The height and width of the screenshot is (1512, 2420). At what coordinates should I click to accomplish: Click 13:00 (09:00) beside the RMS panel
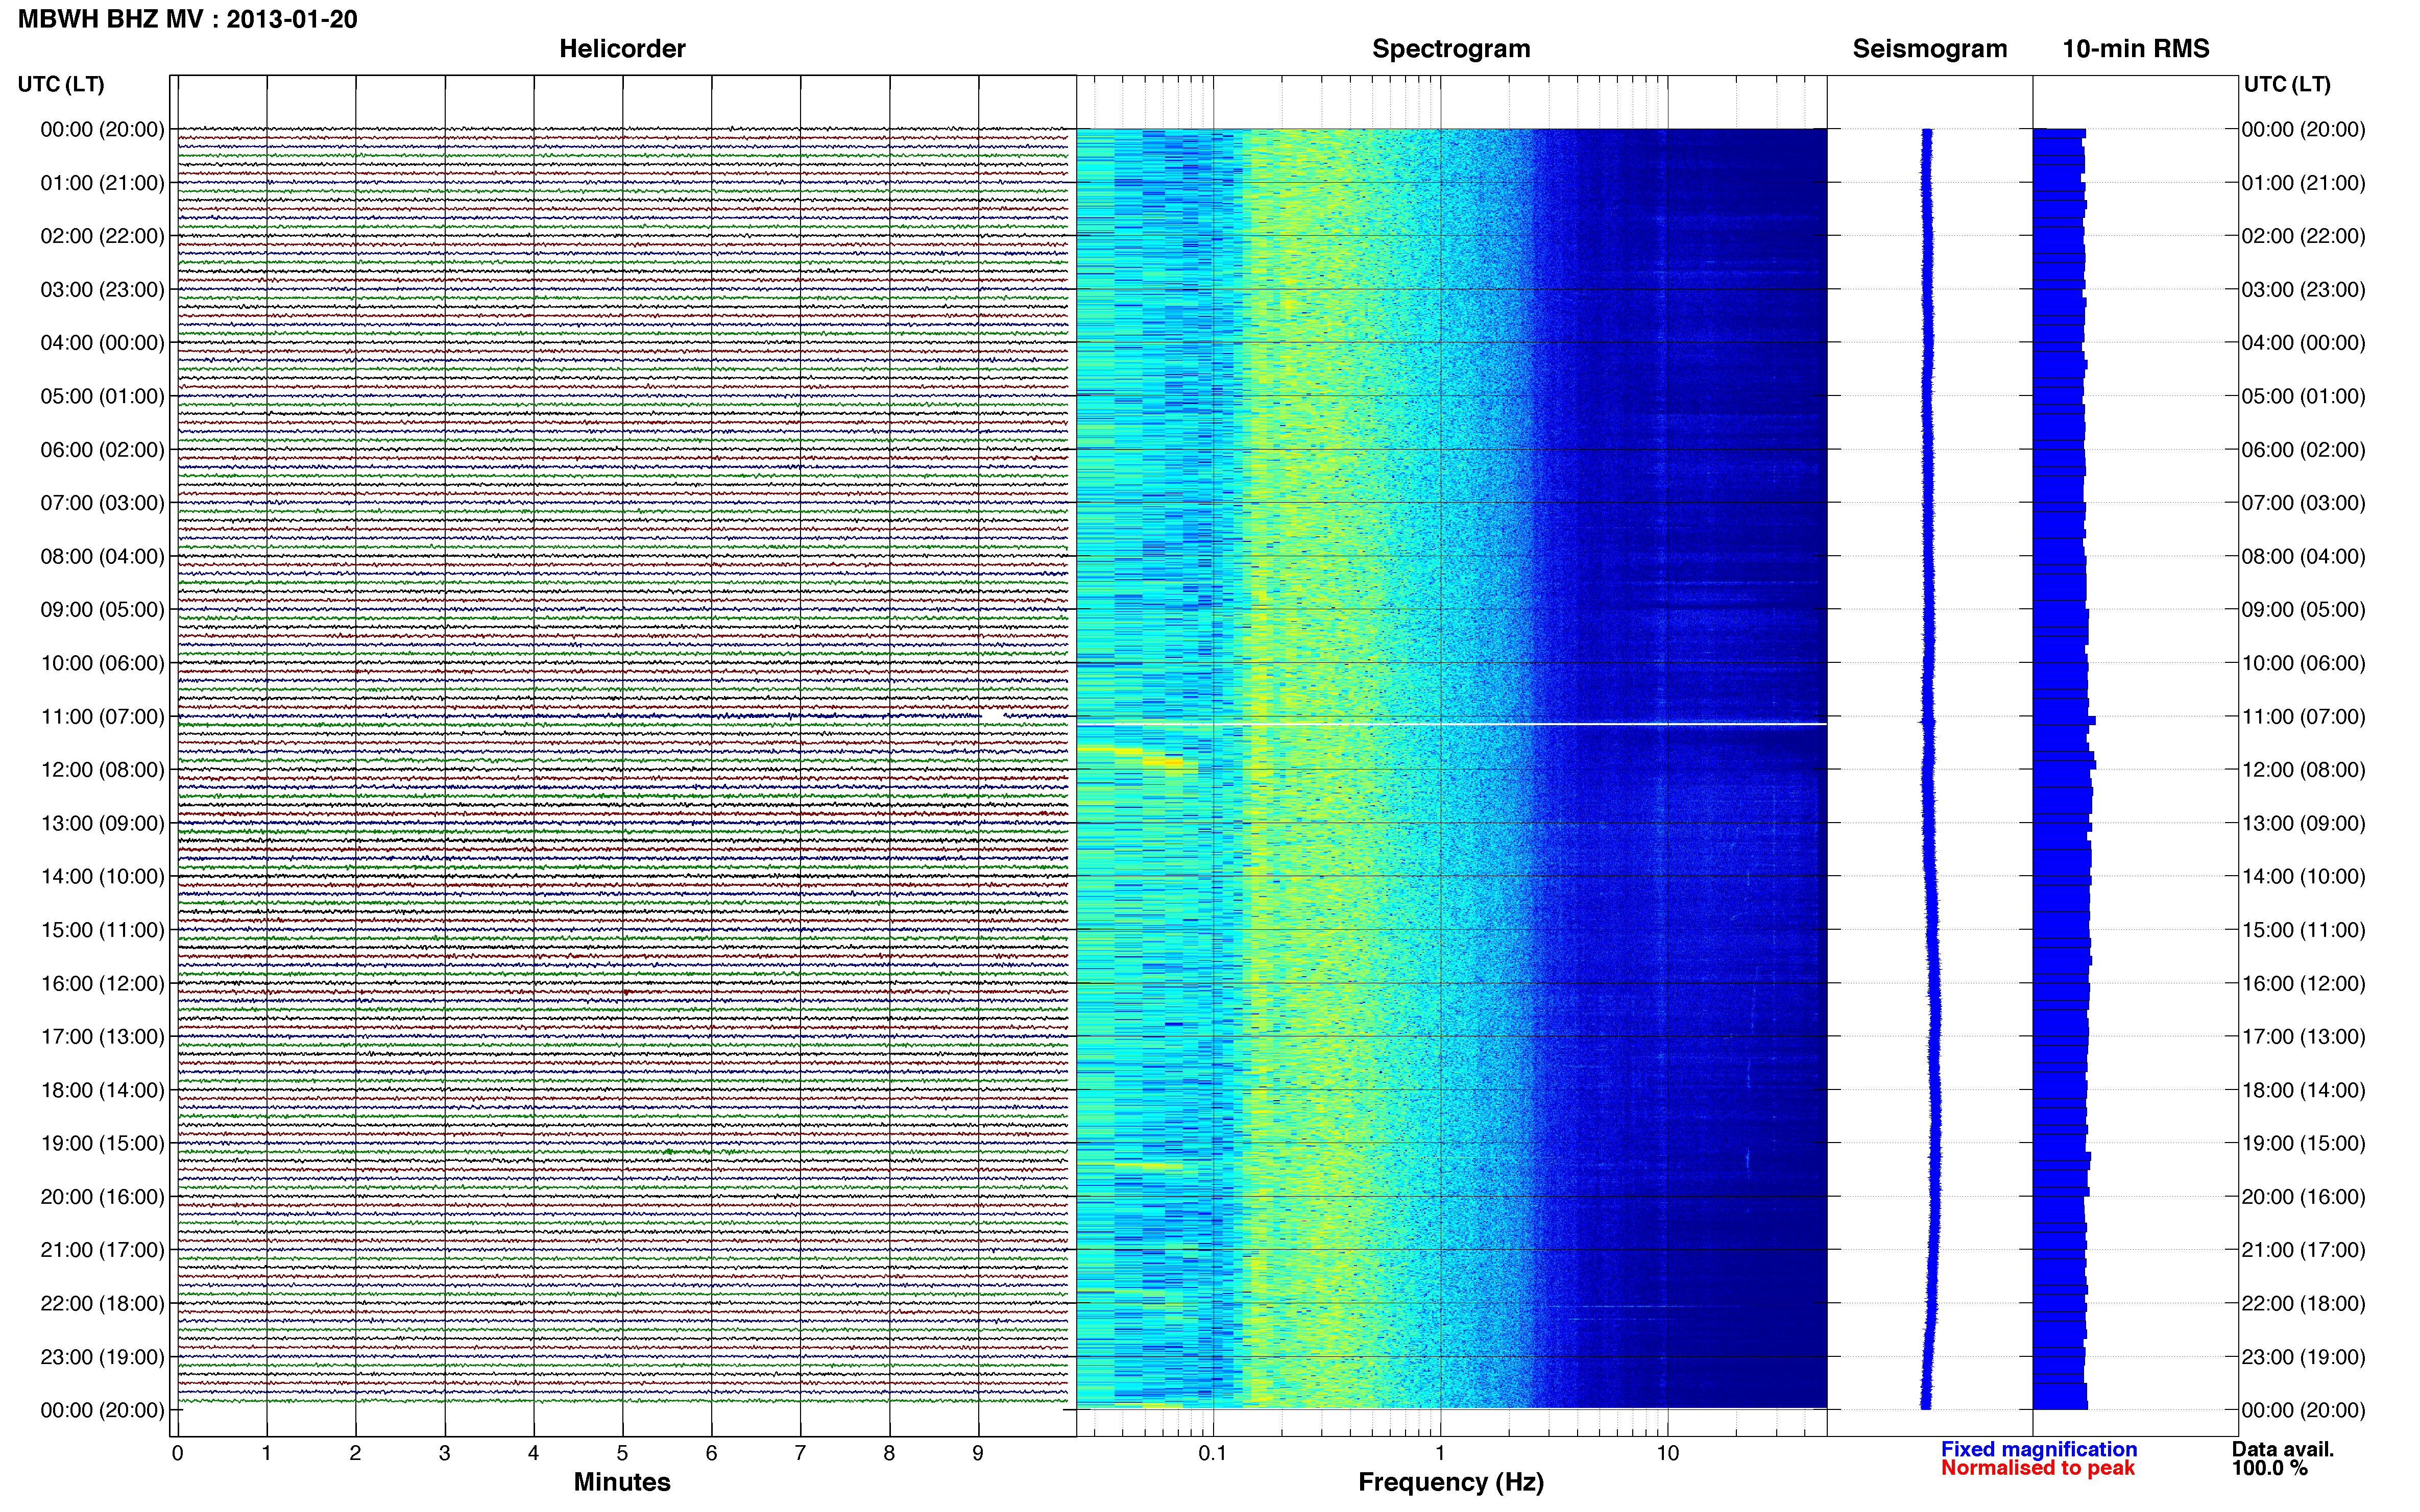click(x=2303, y=823)
